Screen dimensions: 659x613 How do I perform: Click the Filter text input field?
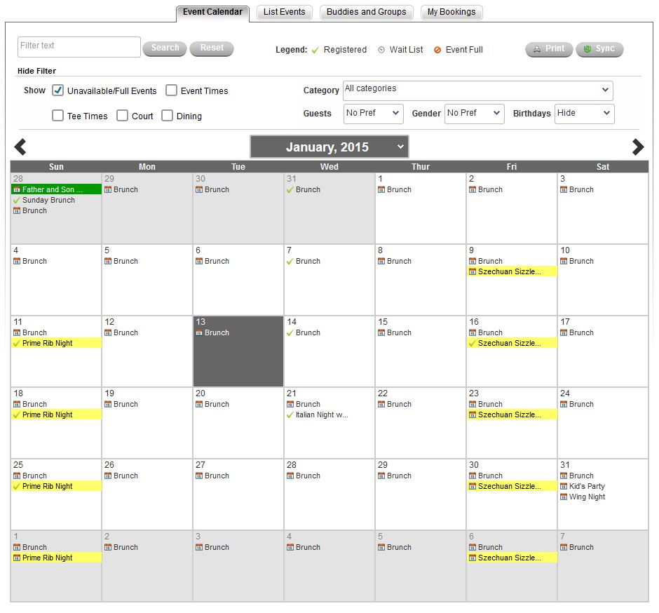[79, 47]
